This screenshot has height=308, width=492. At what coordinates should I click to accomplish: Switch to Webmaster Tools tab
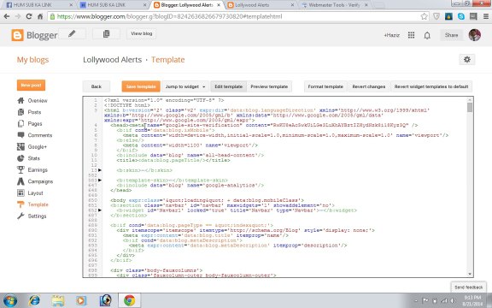[335, 5]
